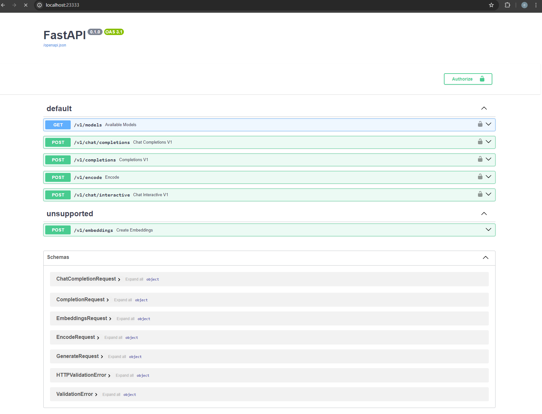Click Expand all for HTTPValidationError

125,375
